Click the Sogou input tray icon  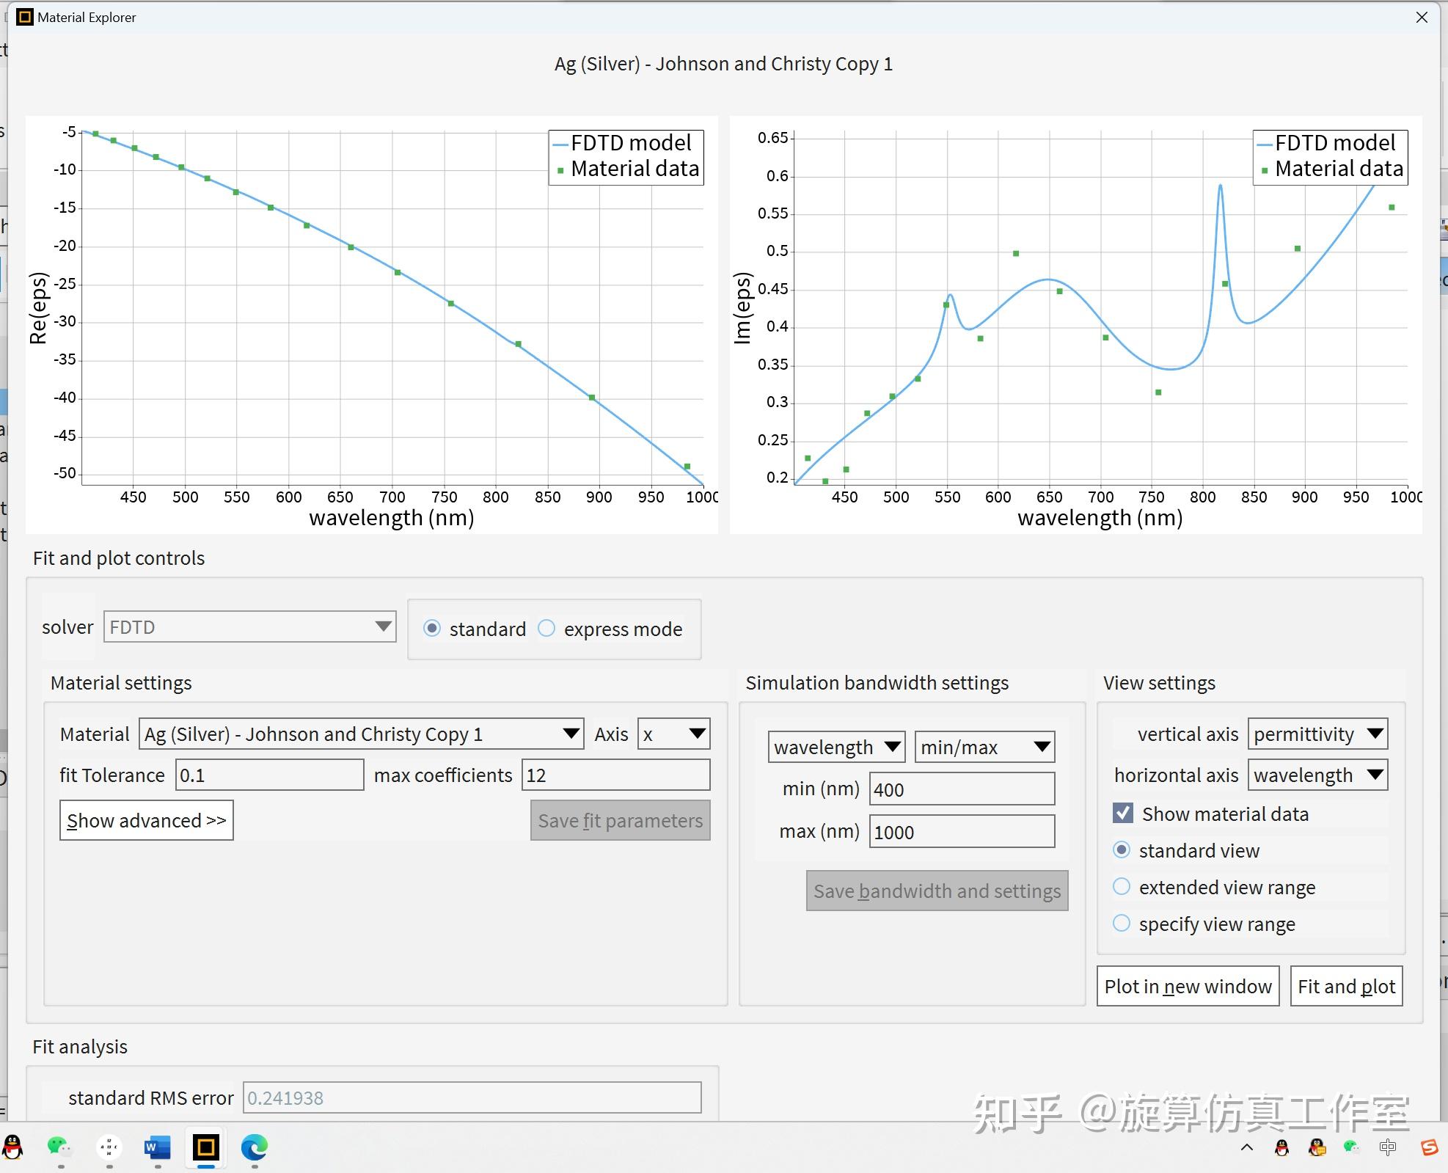(1429, 1148)
